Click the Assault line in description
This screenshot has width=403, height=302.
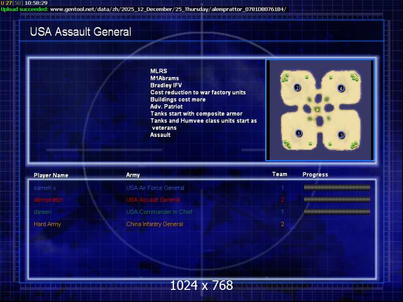(160, 135)
